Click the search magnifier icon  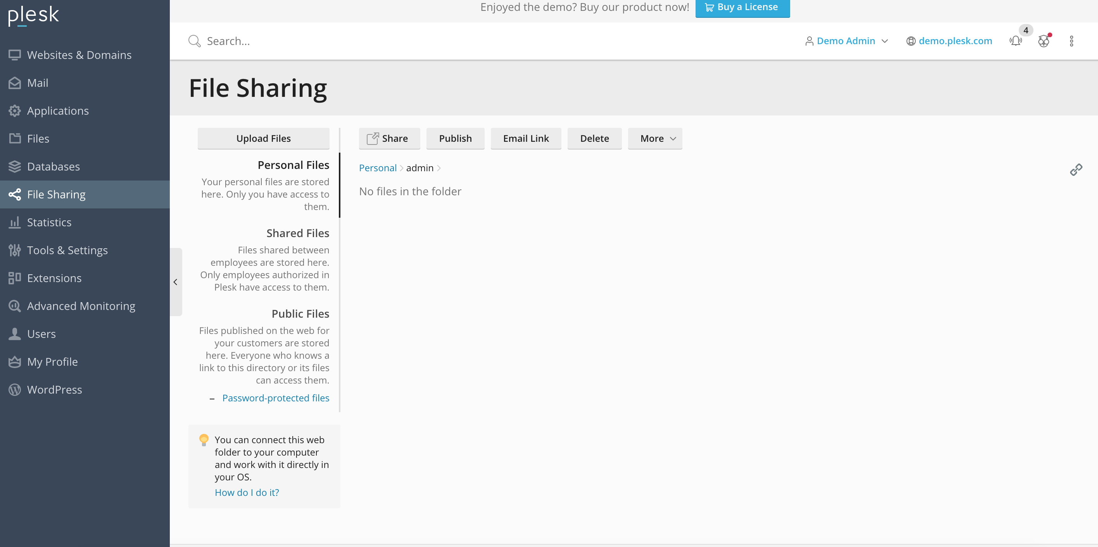point(194,41)
